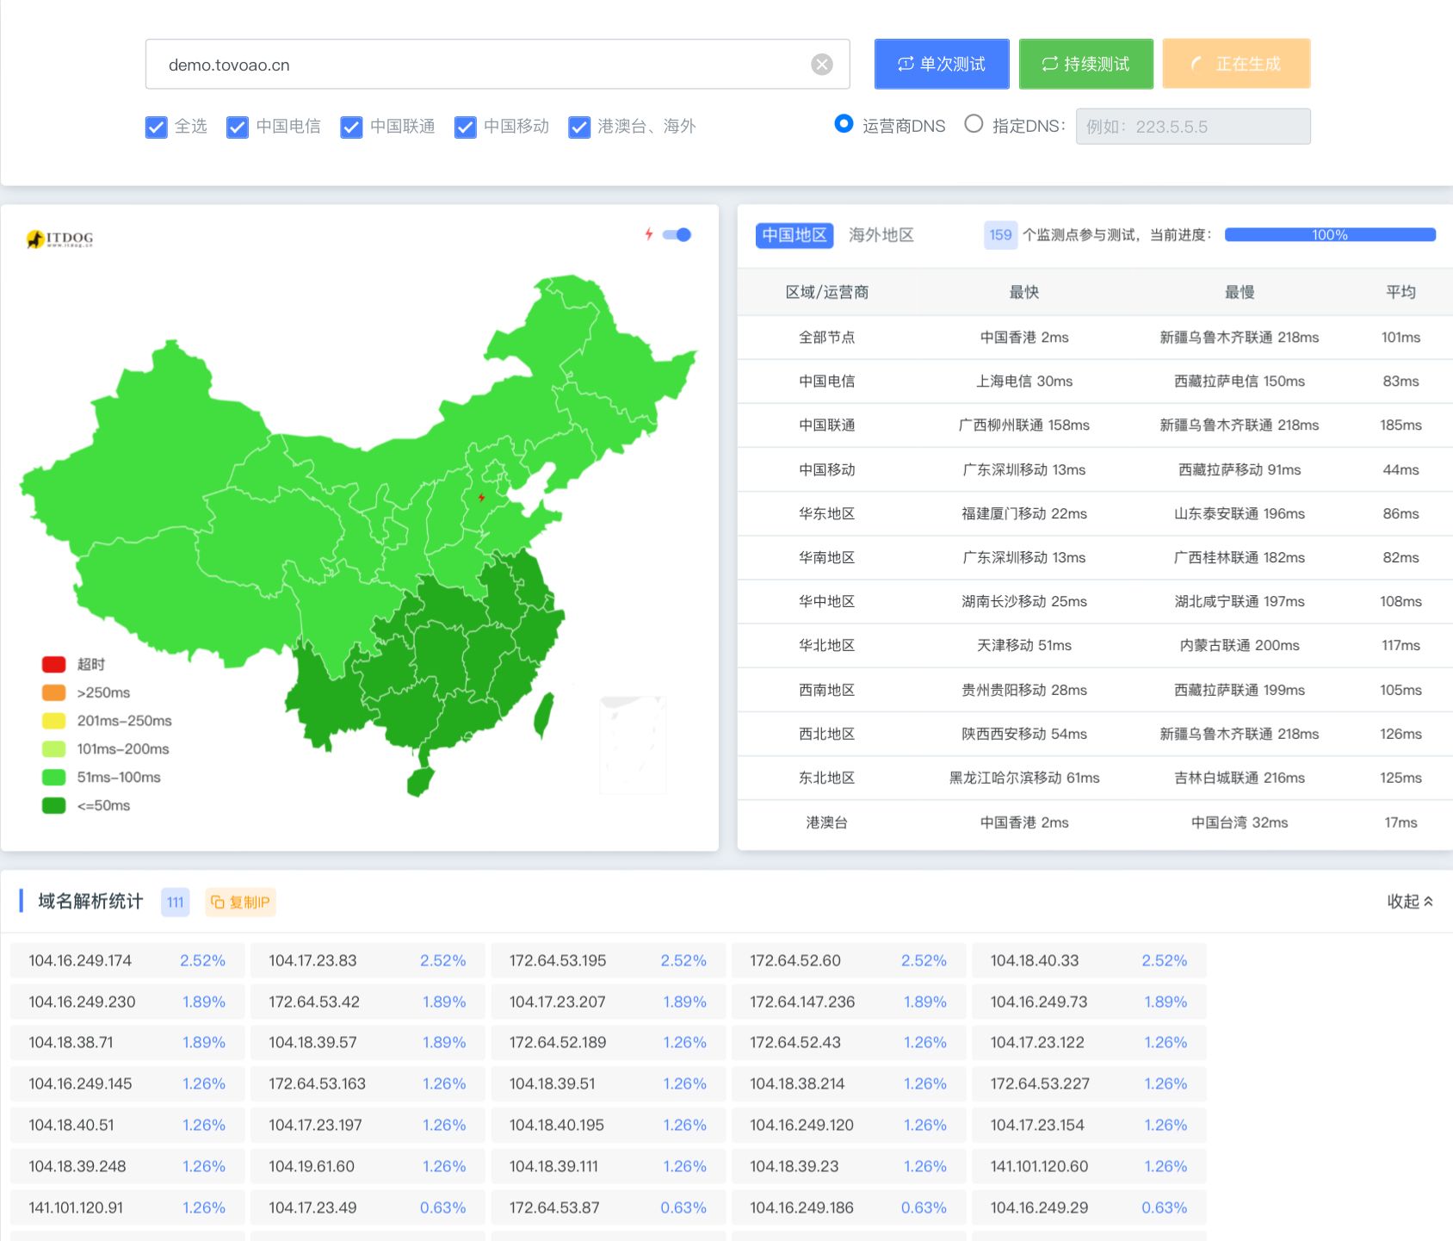Sort by the 最慢 column header
The width and height of the screenshot is (1453, 1241).
(1240, 292)
